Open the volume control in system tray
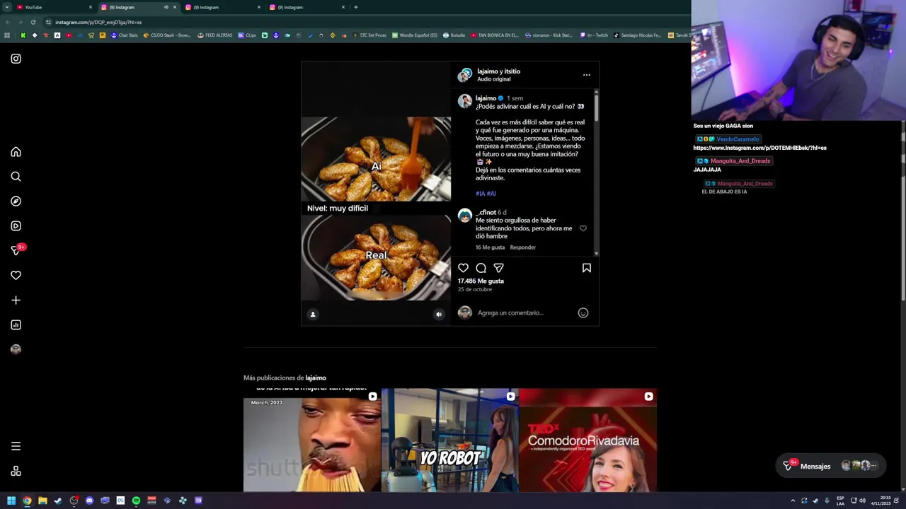Viewport: 906px width, 509px height. [862, 501]
